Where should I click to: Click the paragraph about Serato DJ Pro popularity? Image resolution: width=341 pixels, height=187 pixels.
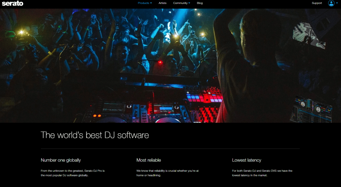[73, 173]
